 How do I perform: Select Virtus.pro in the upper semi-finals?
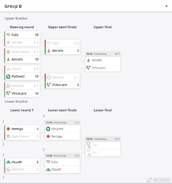click(x=63, y=85)
